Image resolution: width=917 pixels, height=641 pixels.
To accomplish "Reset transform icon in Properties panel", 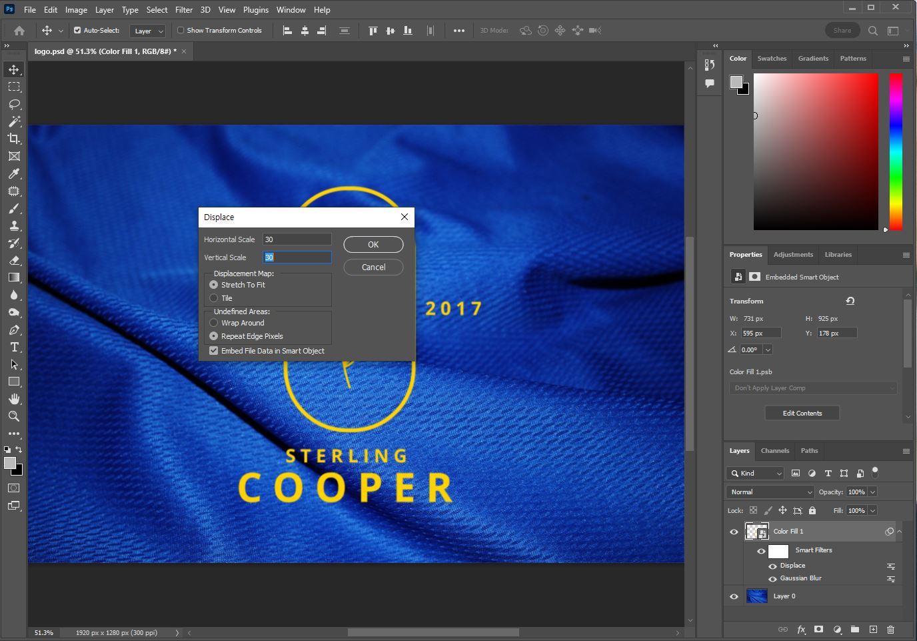I will pyautogui.click(x=850, y=301).
